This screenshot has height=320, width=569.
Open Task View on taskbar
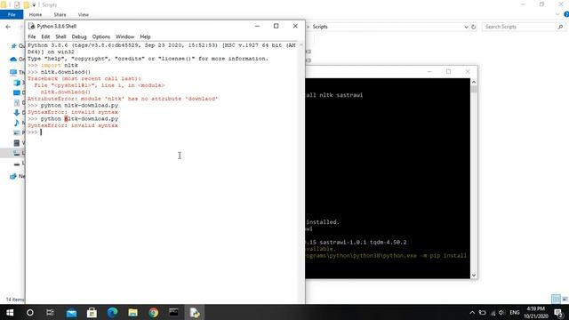click(x=50, y=312)
